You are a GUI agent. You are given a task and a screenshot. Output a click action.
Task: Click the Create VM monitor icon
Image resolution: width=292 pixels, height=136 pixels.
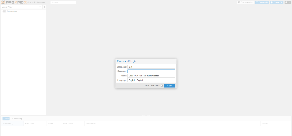click(257, 3)
